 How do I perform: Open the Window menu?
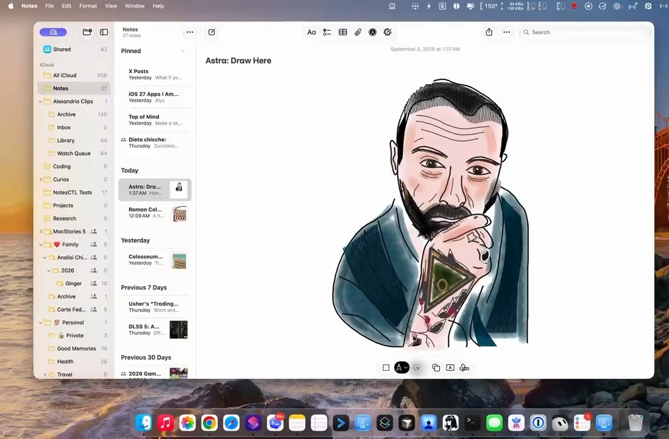[x=135, y=6]
